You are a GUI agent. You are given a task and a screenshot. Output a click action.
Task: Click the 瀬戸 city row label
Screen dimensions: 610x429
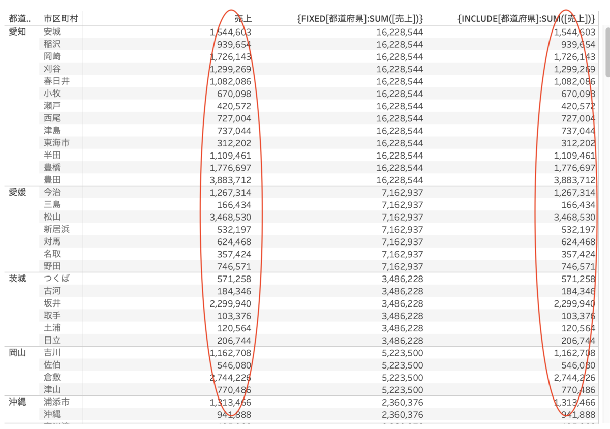pyautogui.click(x=52, y=106)
